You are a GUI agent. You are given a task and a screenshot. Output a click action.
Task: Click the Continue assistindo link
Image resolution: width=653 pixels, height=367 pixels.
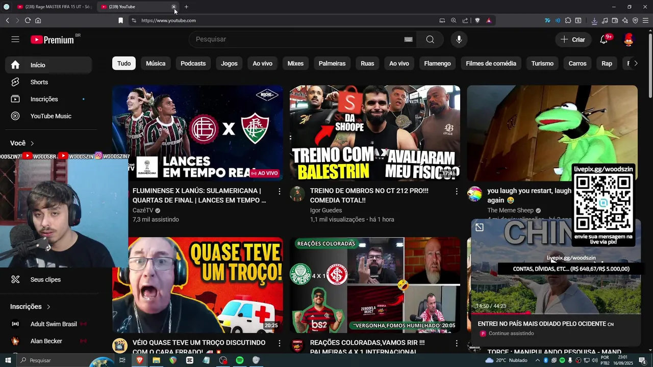511,333
